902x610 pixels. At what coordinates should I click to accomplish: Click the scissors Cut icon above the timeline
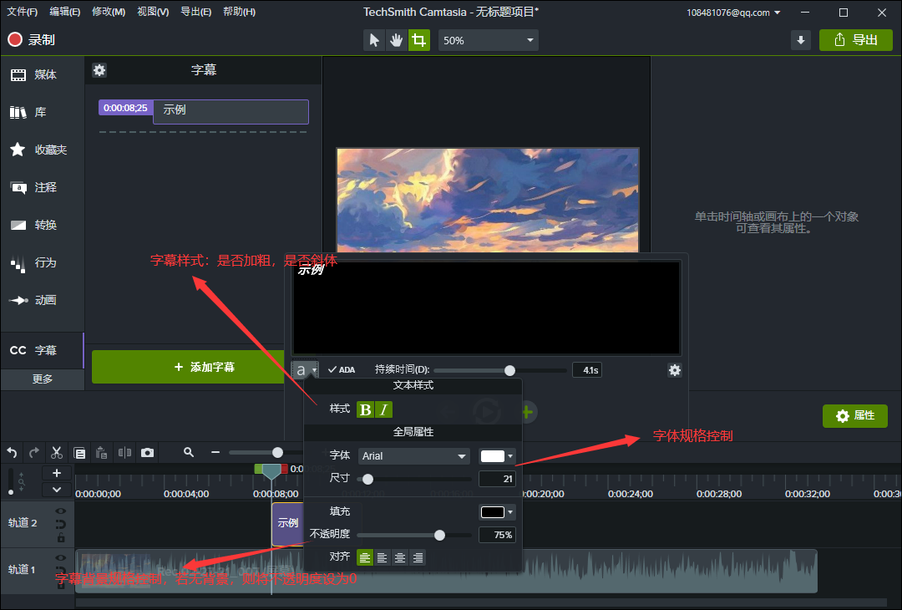(x=56, y=452)
